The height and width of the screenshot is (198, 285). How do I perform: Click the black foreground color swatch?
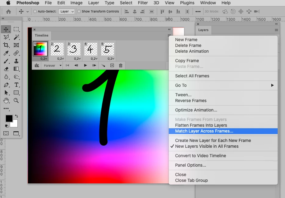pos(9,118)
